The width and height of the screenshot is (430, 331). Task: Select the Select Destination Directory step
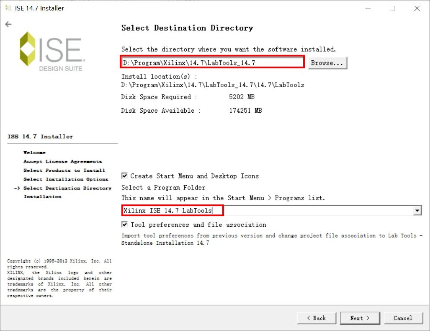point(67,188)
